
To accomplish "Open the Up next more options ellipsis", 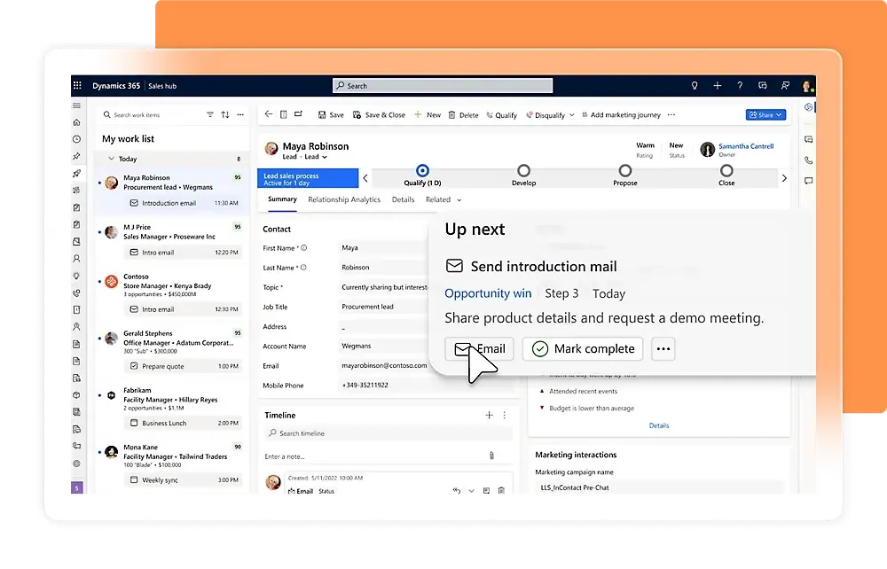I will 663,348.
